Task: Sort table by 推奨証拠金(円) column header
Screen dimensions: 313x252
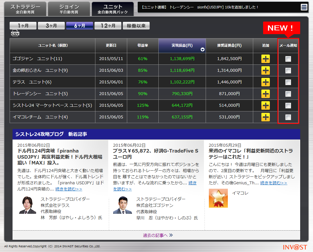Action: [229, 45]
